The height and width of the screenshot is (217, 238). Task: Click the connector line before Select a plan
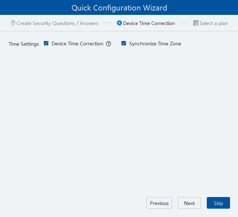184,23
